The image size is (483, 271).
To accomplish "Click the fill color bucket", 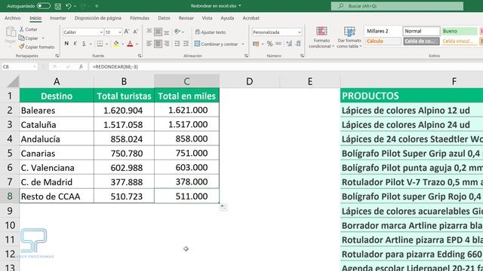I will 115,44.
